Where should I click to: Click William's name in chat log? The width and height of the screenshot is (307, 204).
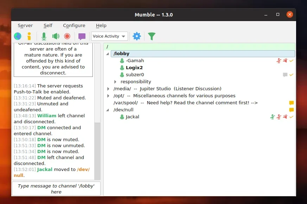coord(47,116)
